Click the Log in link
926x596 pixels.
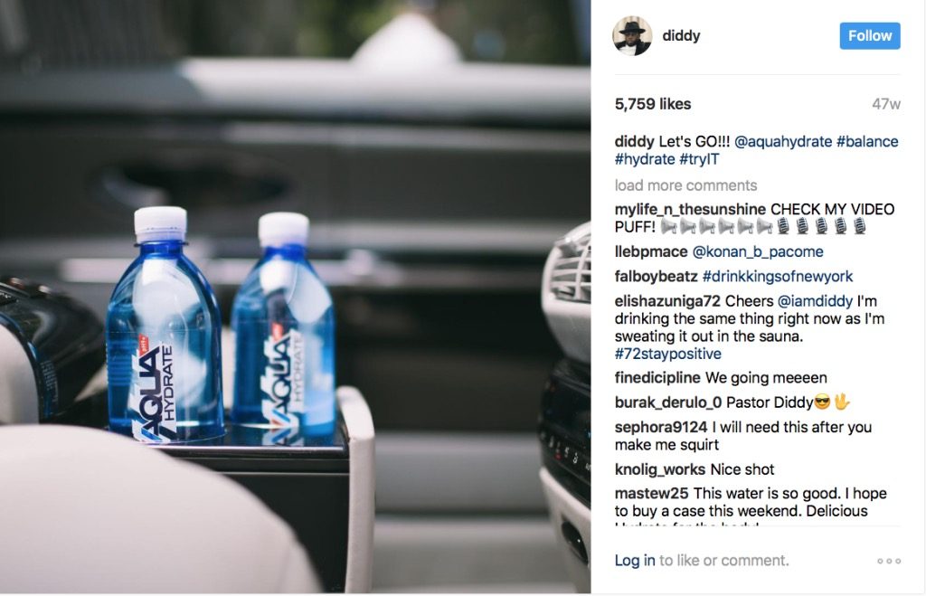tap(635, 560)
